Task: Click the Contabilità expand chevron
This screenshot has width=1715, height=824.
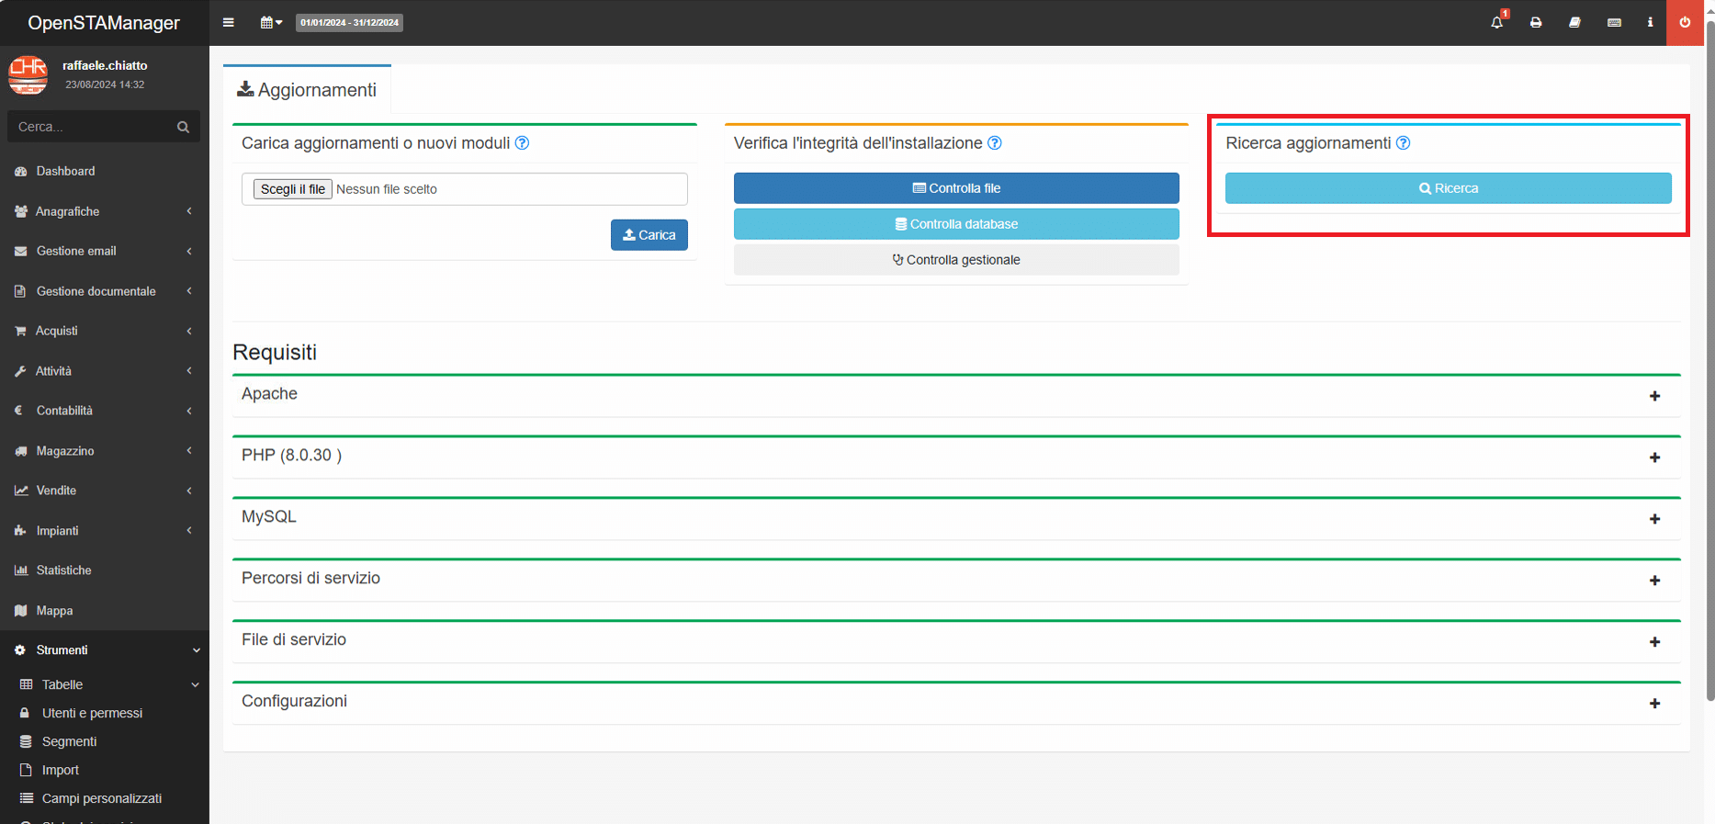Action: 189,411
